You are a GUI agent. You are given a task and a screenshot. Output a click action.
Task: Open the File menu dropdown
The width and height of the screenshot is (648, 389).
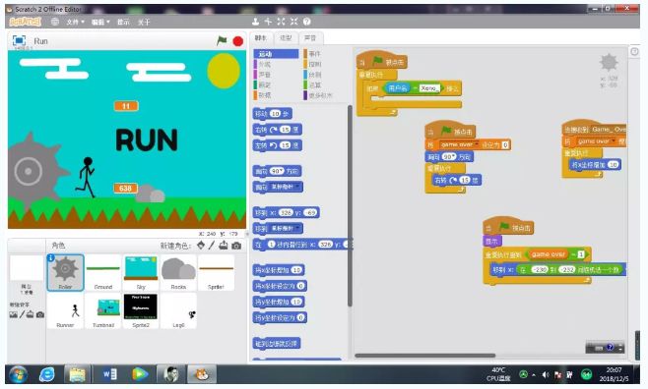point(75,22)
